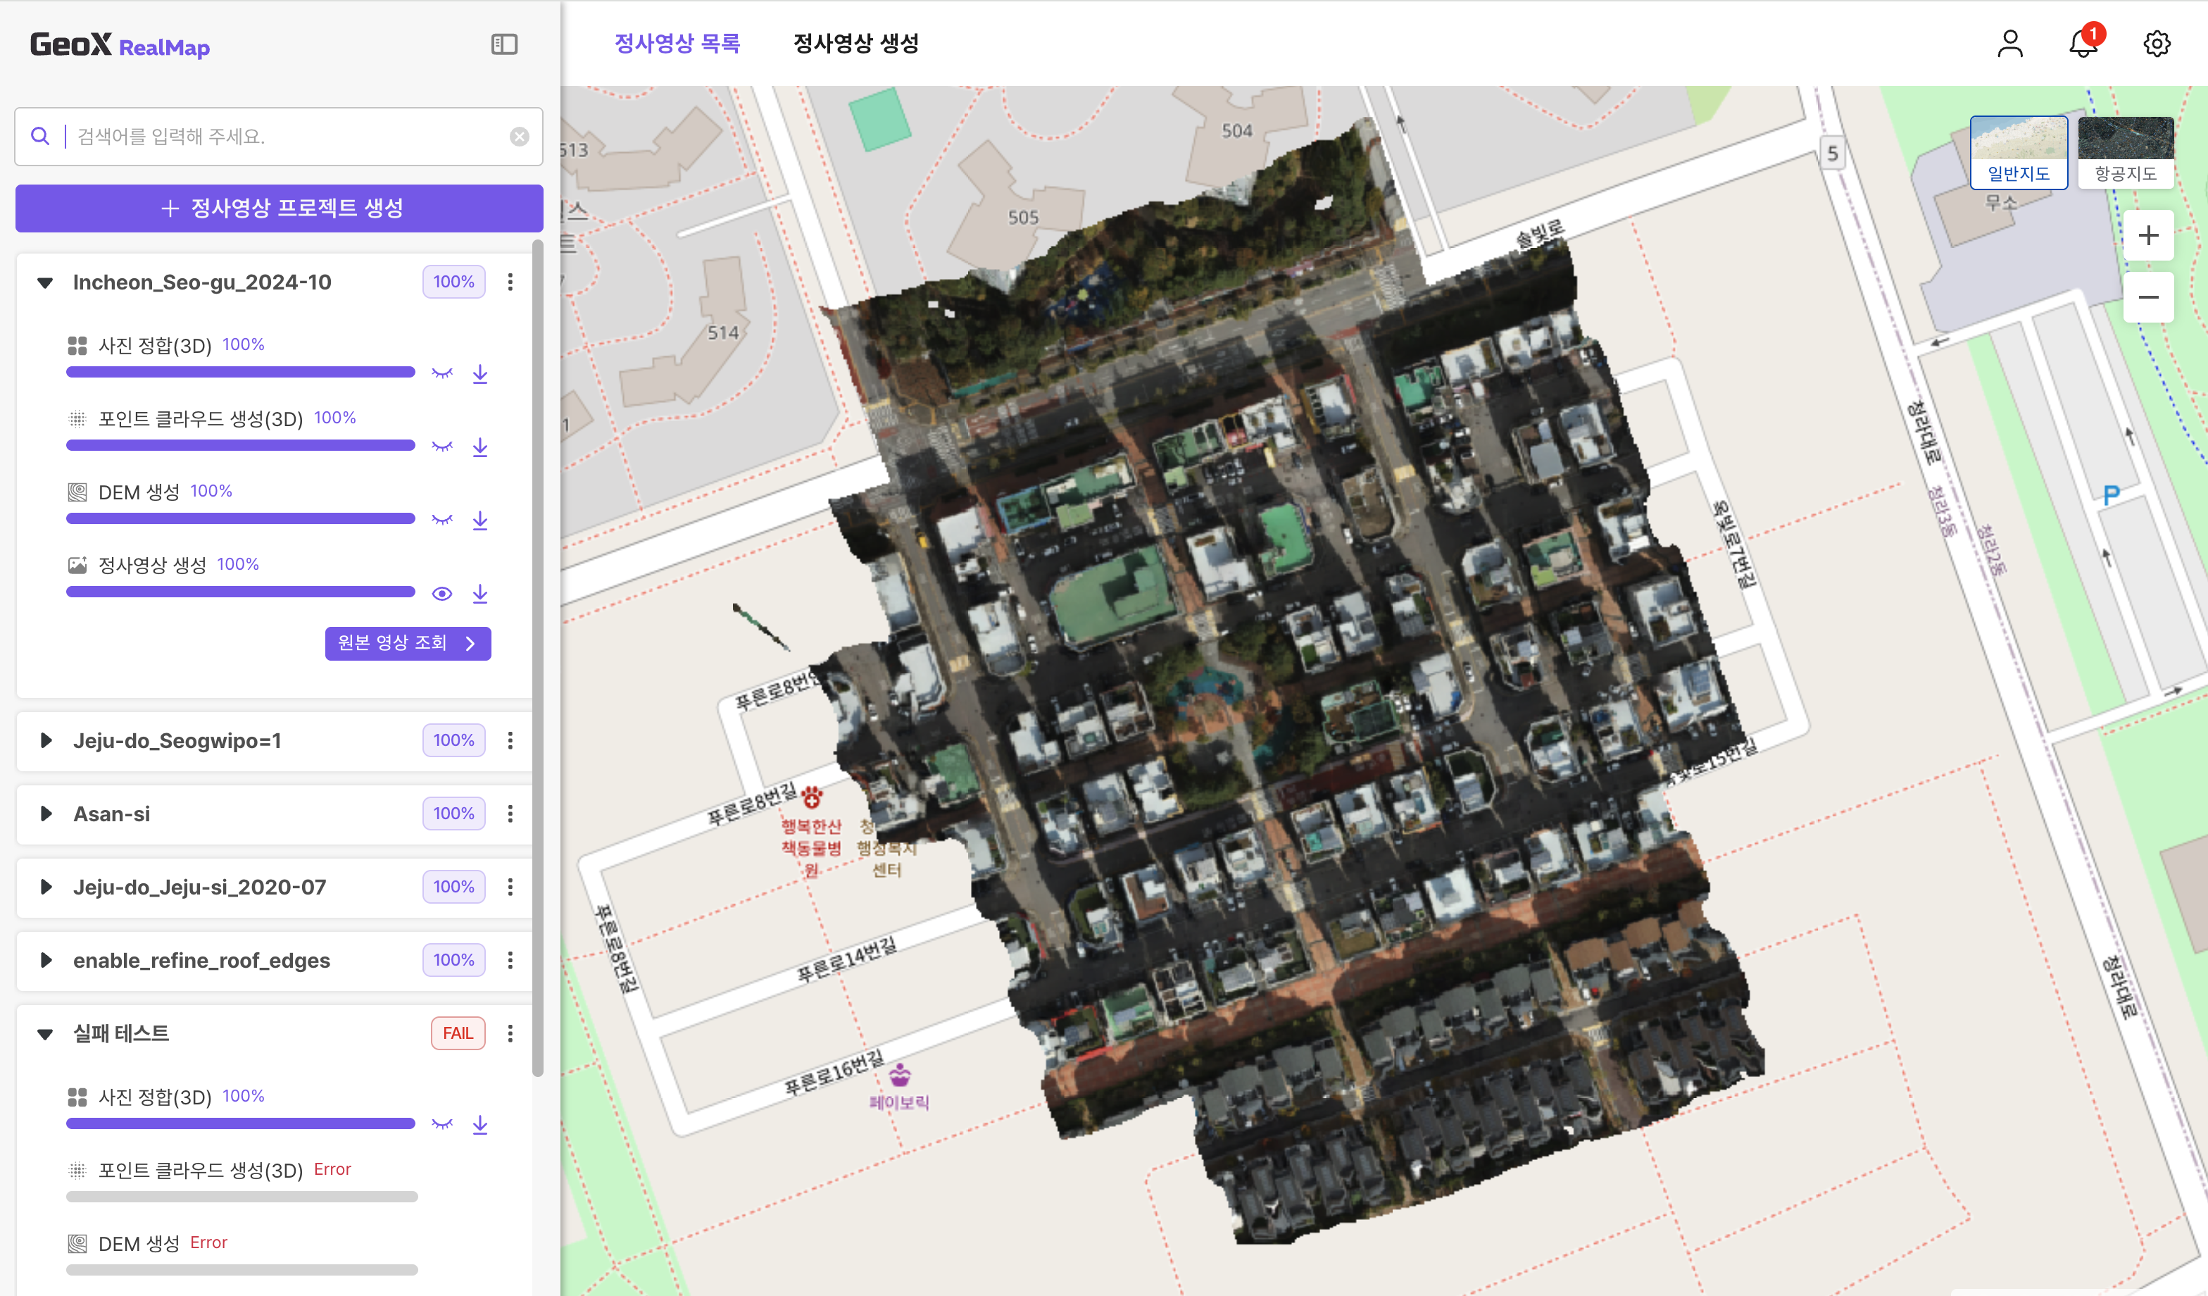Screen dimensions: 2208x1296
Task: Focus the 검색어를 입력해 주세요 search field
Action: pyautogui.click(x=279, y=137)
